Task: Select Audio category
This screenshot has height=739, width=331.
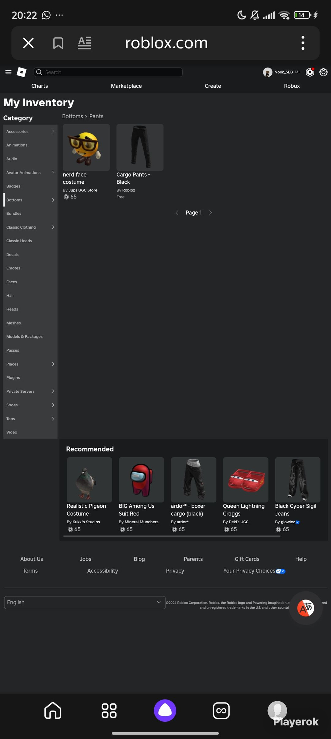Action: point(30,159)
